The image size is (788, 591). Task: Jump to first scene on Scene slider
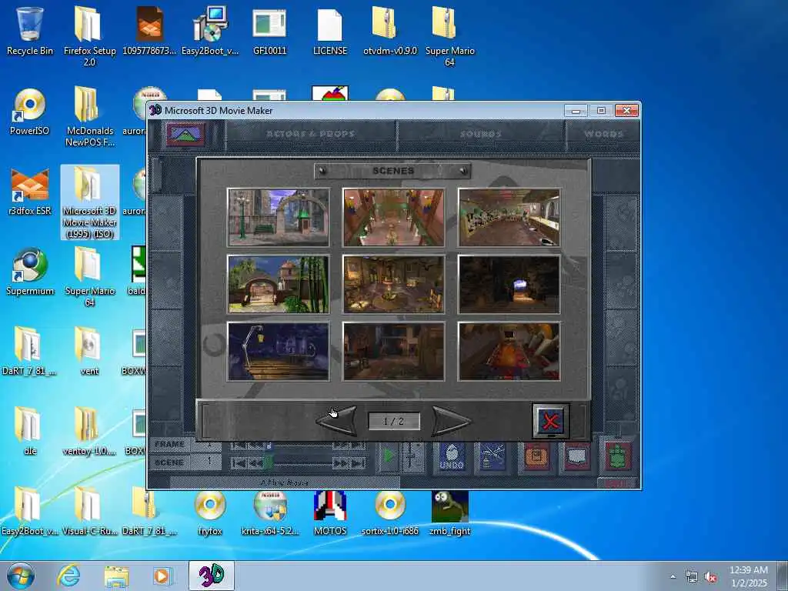(x=239, y=463)
